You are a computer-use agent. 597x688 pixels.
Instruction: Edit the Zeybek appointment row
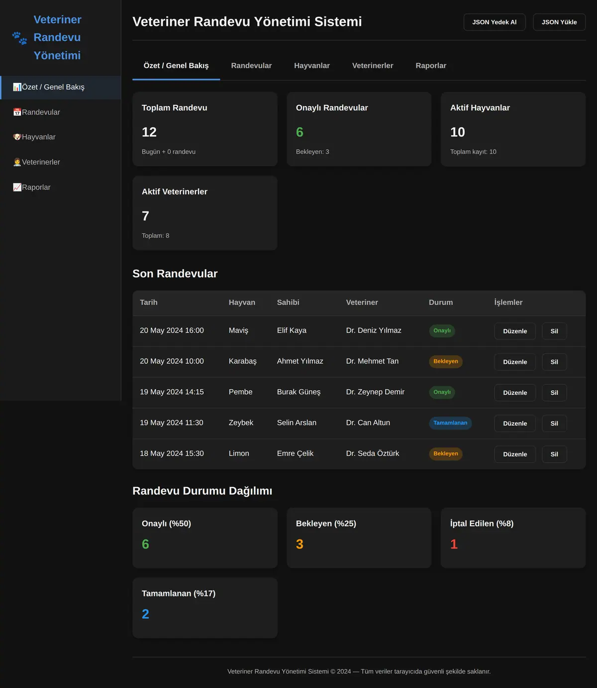pos(515,424)
